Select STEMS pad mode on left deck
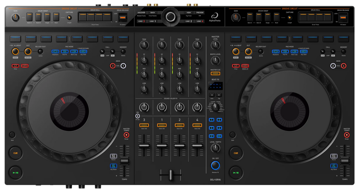Viewport: 357px width, 191px height. [x=65, y=51]
